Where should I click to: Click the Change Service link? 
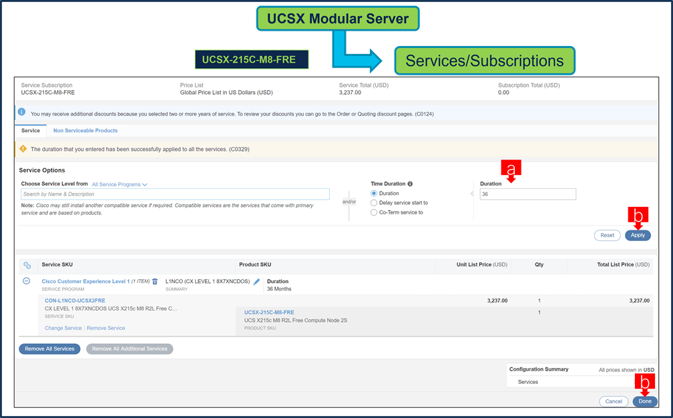tap(63, 329)
